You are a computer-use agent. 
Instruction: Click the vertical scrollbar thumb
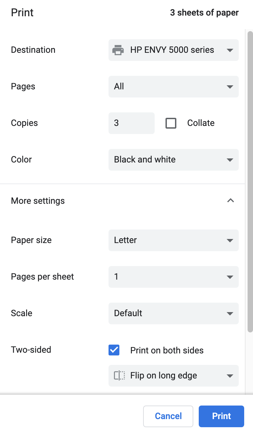coord(250,181)
